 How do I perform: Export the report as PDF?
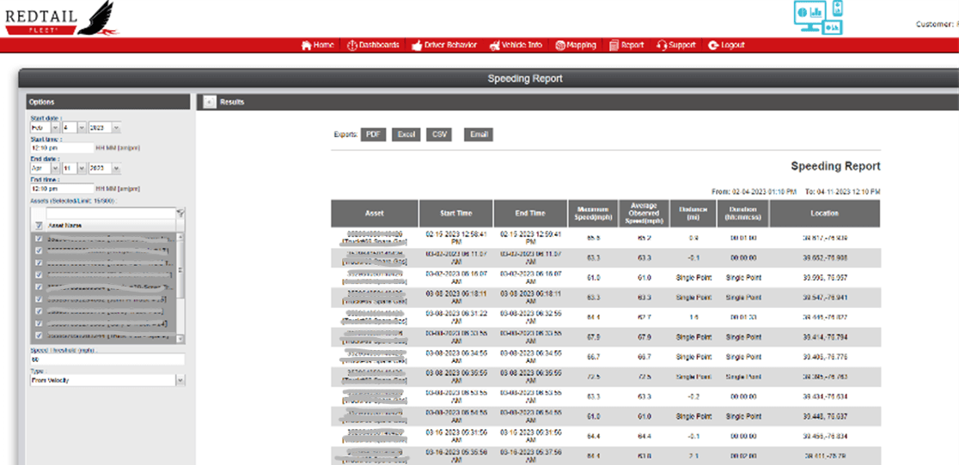373,135
